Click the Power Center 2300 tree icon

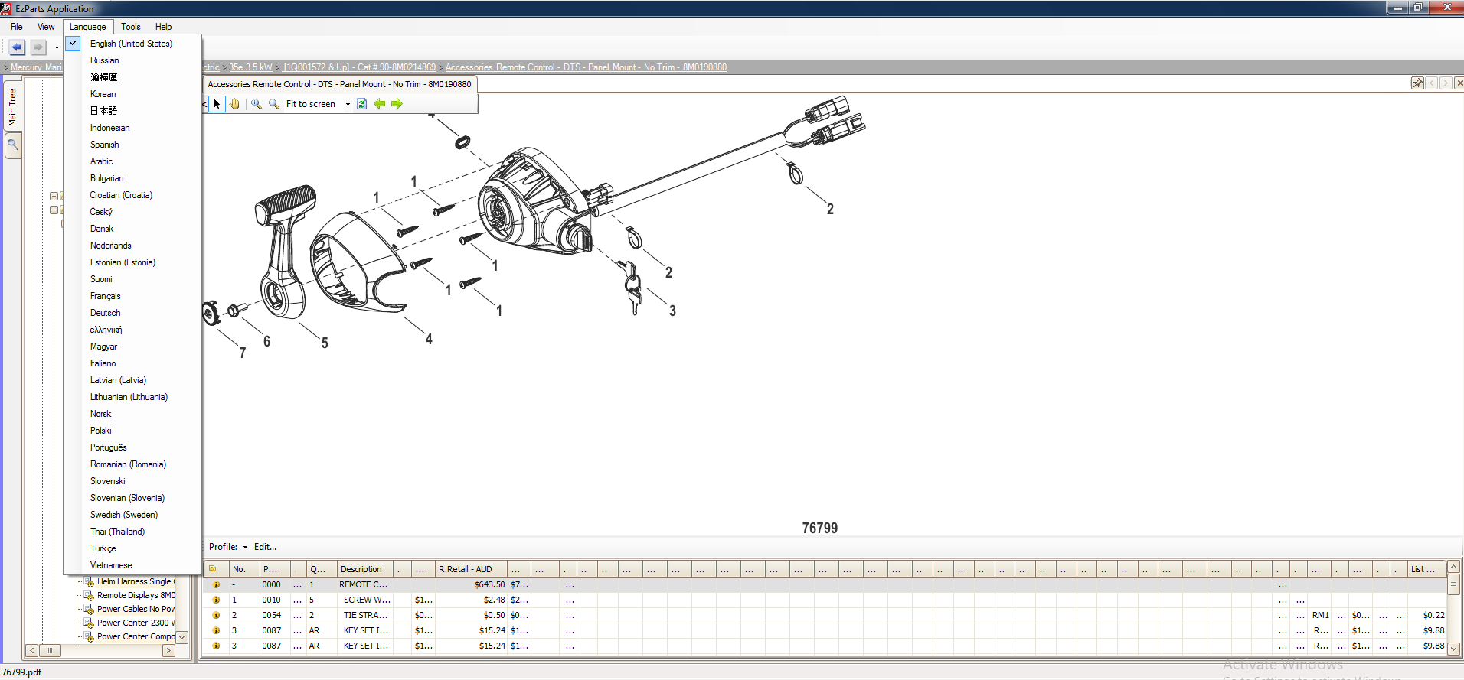(x=89, y=623)
